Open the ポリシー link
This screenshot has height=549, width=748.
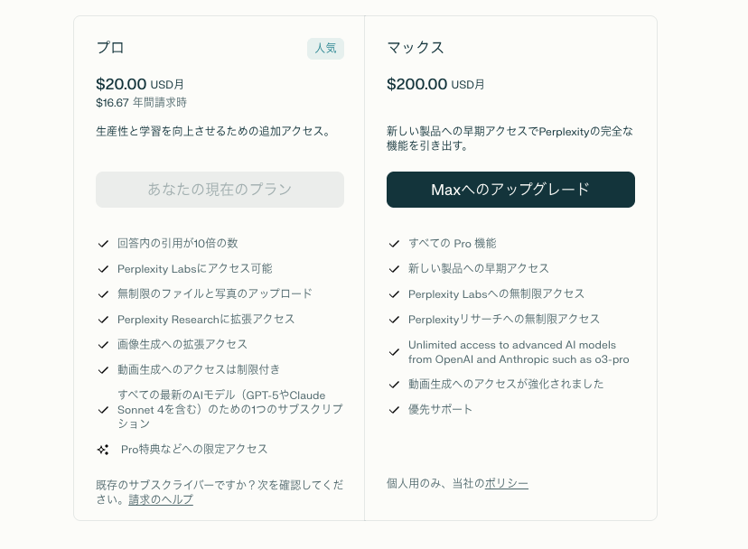pos(507,483)
